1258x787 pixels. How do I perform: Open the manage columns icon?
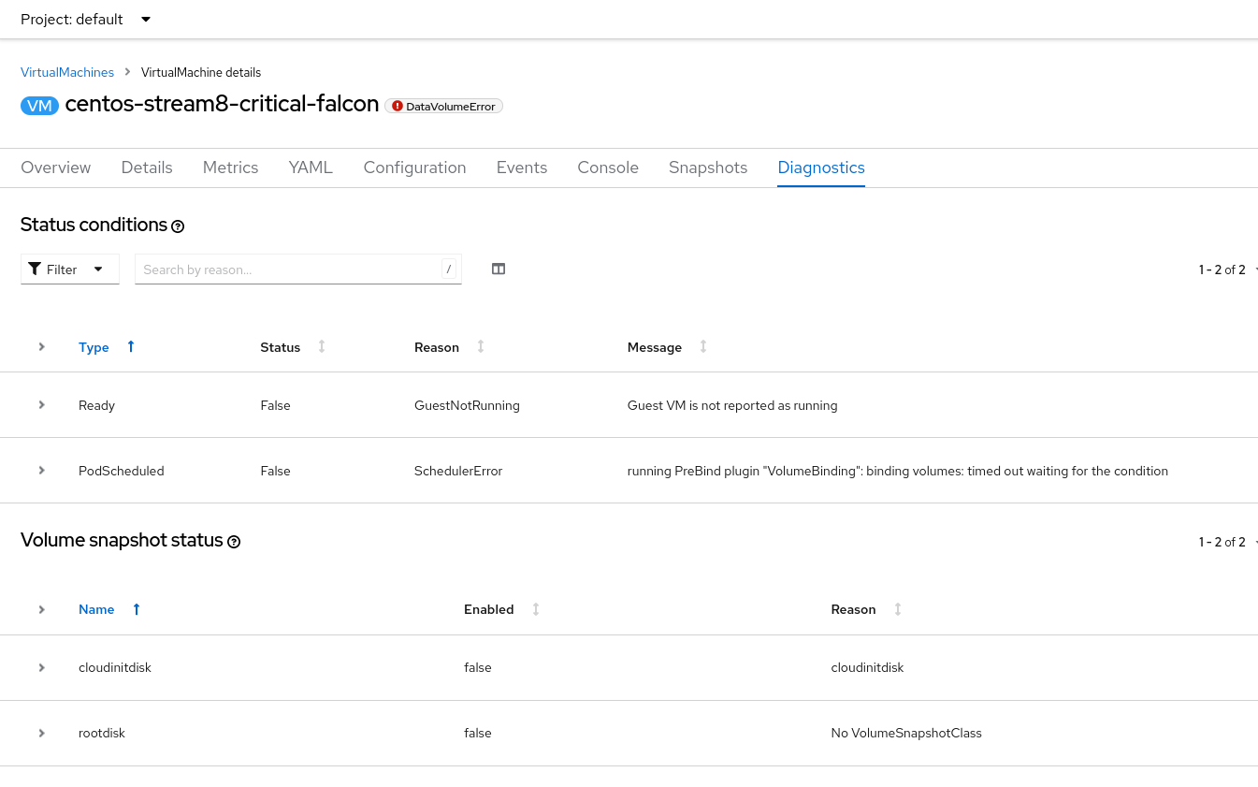pos(499,270)
